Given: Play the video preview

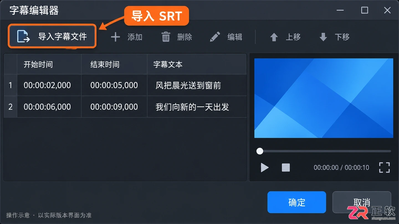Looking at the screenshot, I should tap(265, 168).
